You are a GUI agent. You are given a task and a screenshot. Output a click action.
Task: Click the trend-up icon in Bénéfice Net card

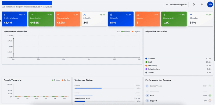[x=31, y=15]
